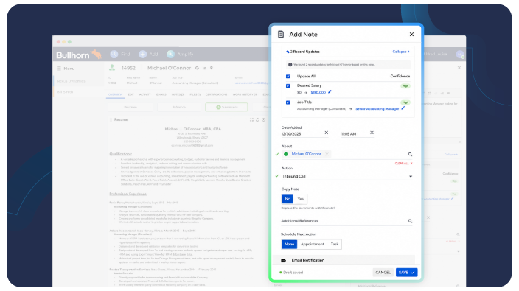Screen dimensions: 519x291
Task: Click CLEAR ALL under About field
Action: (403, 164)
